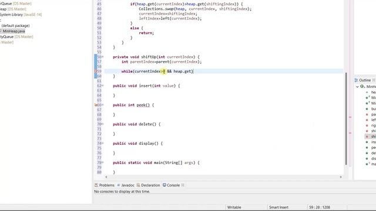Collapse the delete method at line 70
This screenshot has height=211, width=376.
click(x=103, y=124)
